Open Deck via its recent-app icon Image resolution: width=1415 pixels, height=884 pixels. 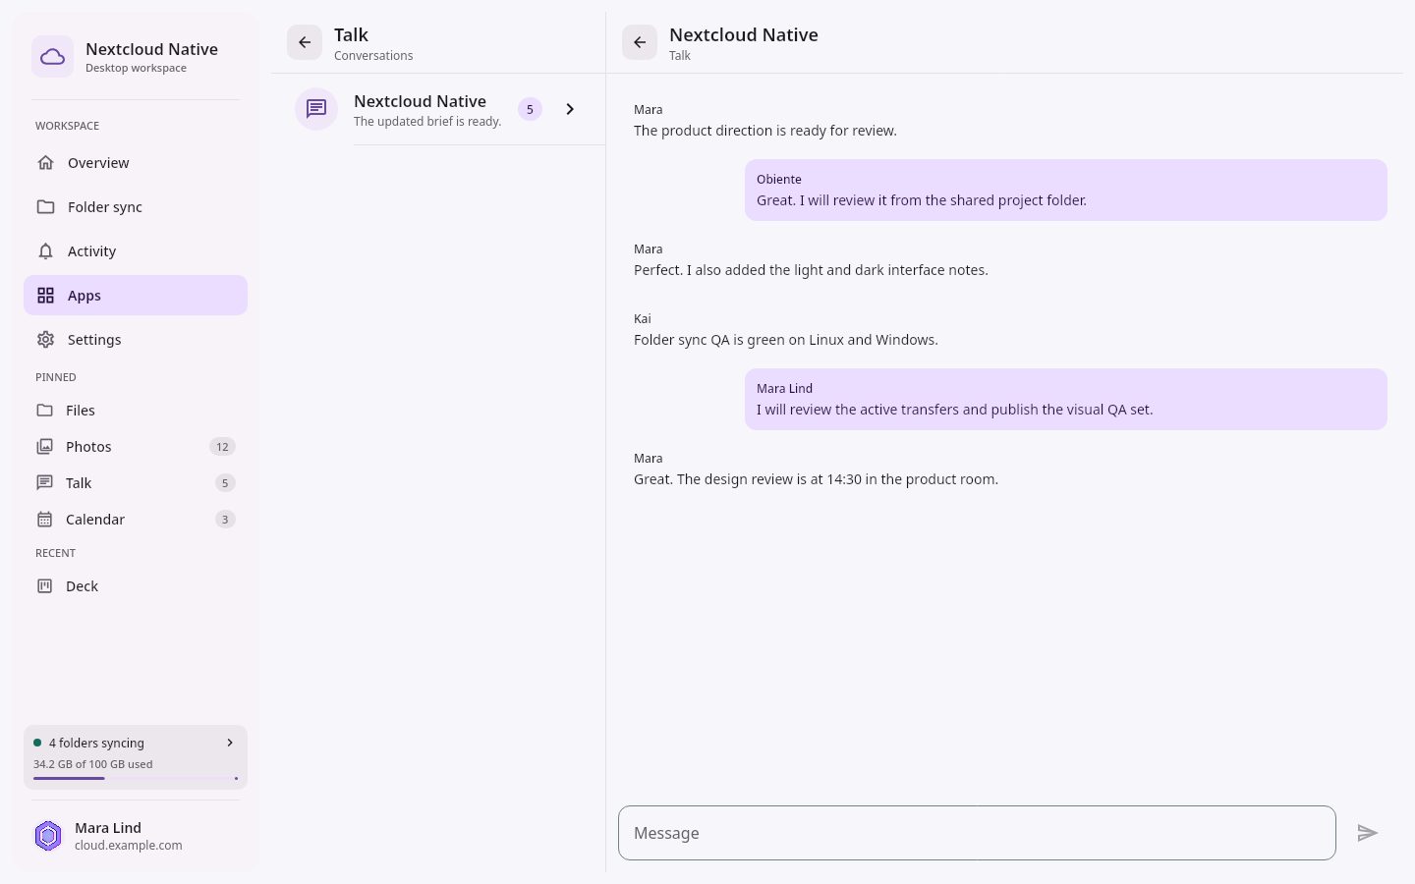(x=44, y=586)
